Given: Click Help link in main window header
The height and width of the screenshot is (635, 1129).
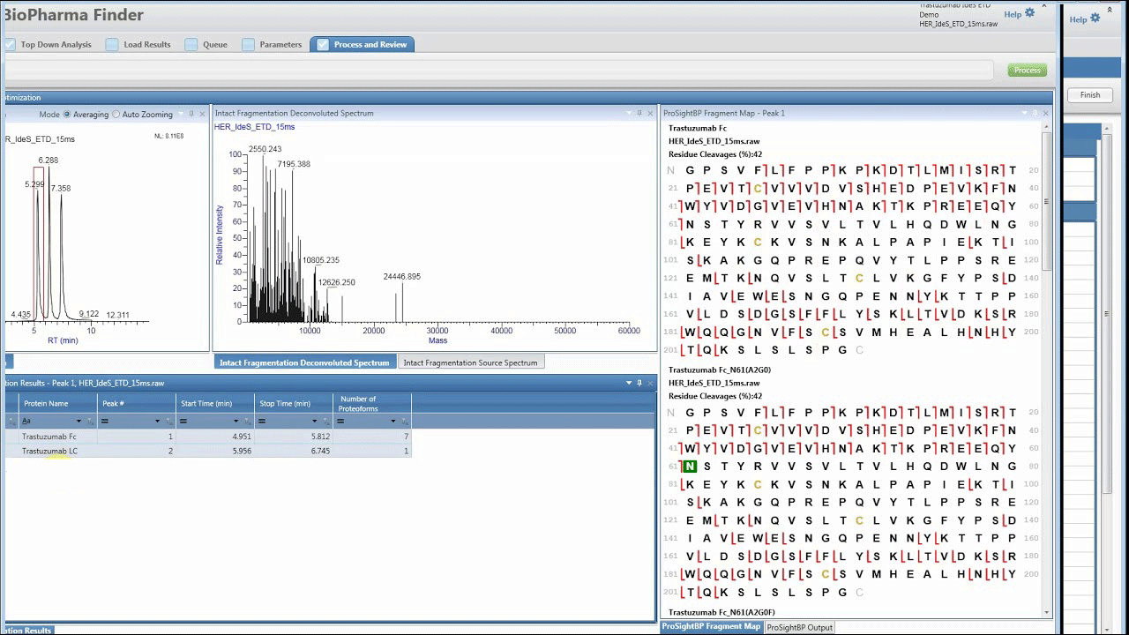Looking at the screenshot, I should click(x=1013, y=14).
